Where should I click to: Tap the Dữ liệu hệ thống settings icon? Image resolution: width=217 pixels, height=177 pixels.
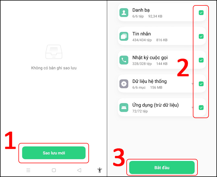(x=124, y=84)
